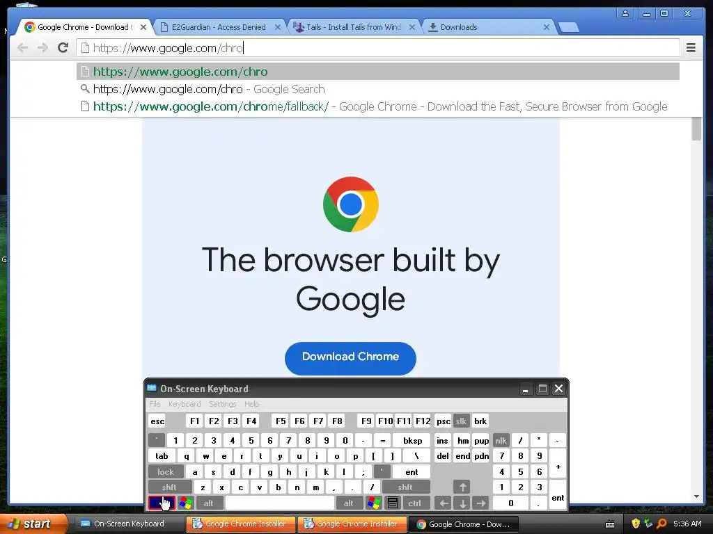Click the right arrow key on the keyboard
The image size is (713, 534).
point(480,503)
